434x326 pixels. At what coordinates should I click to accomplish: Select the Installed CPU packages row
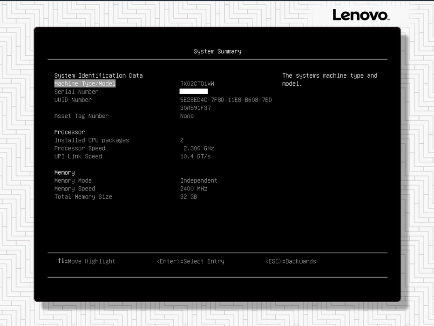(92, 140)
